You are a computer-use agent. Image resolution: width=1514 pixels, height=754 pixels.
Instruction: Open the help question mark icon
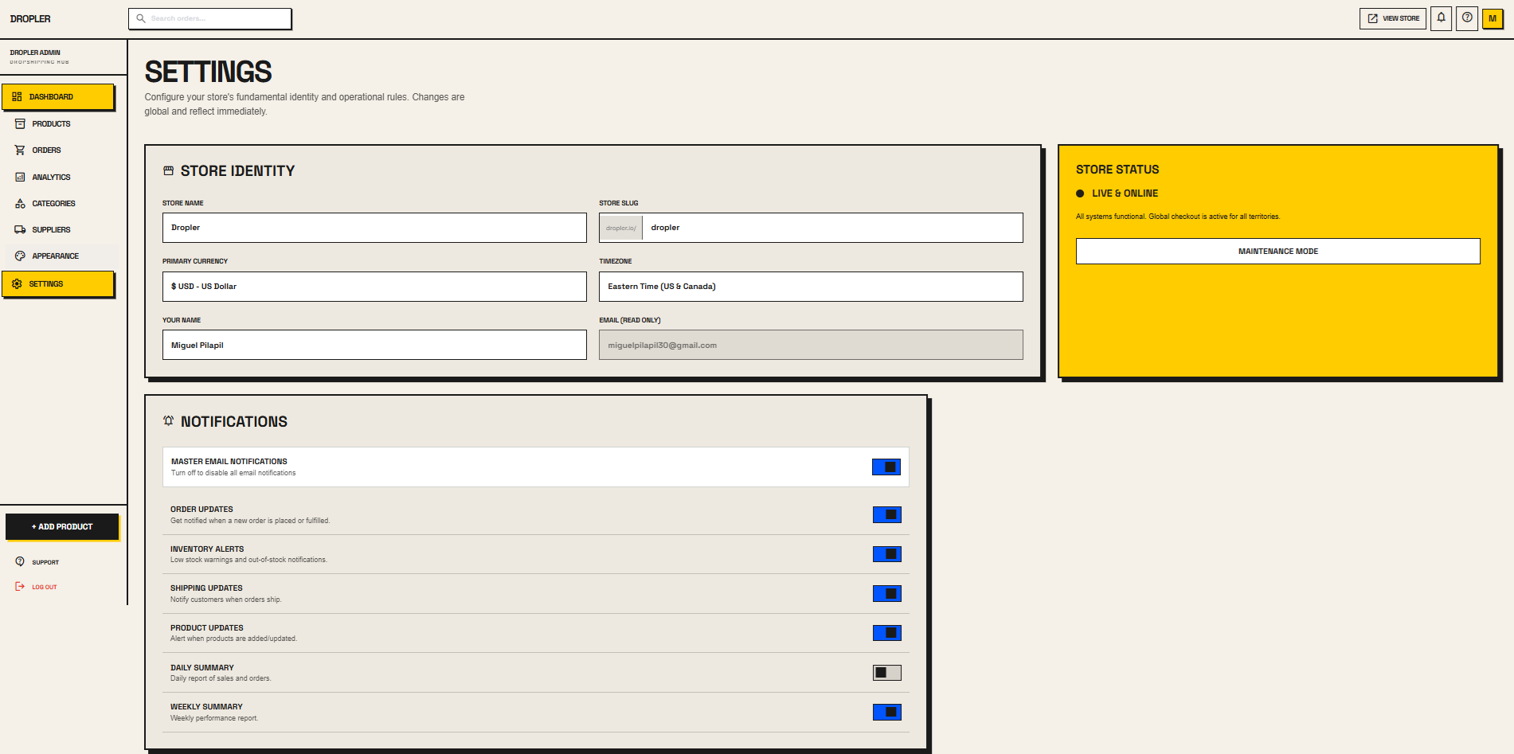[x=1467, y=18]
